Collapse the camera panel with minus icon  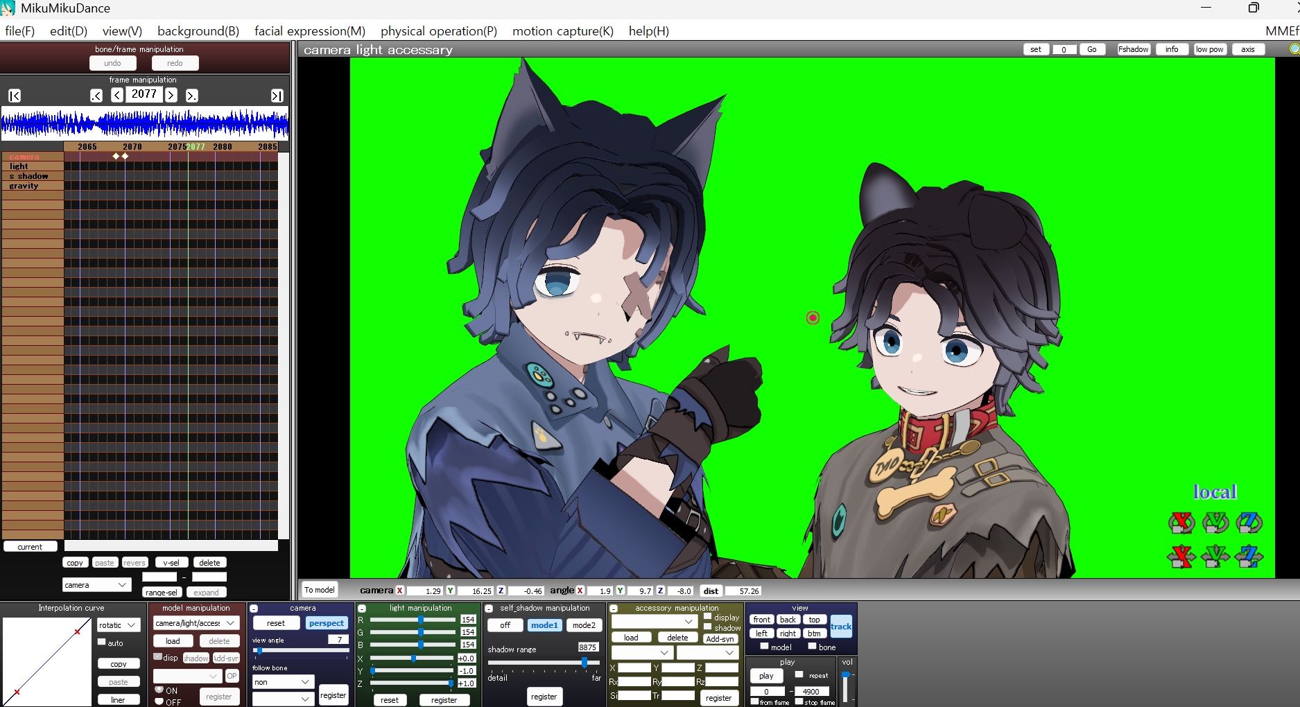pos(254,609)
